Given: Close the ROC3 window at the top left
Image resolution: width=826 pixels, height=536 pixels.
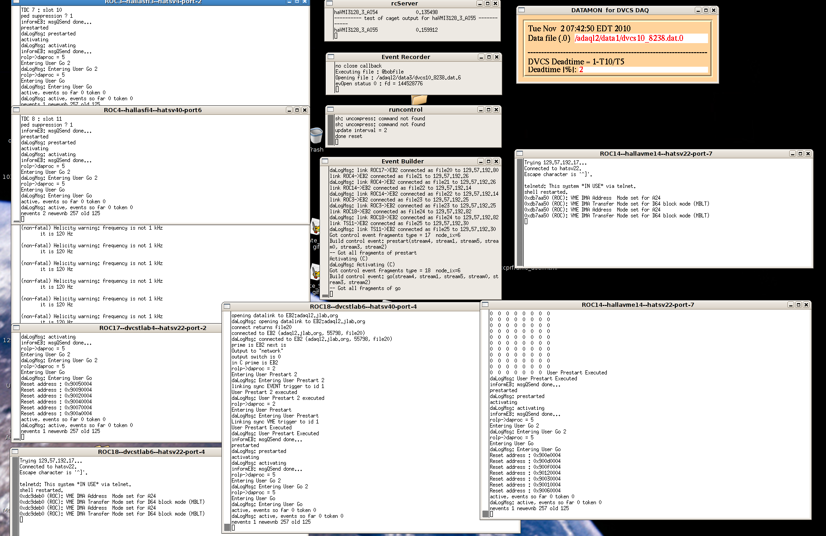Looking at the screenshot, I should point(305,2).
